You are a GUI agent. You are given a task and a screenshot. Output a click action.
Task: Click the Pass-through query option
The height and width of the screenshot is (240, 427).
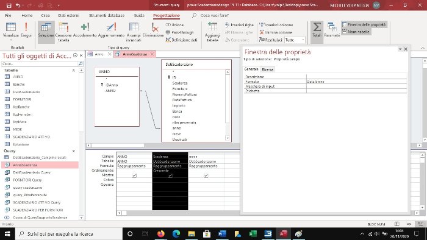[x=180, y=32]
